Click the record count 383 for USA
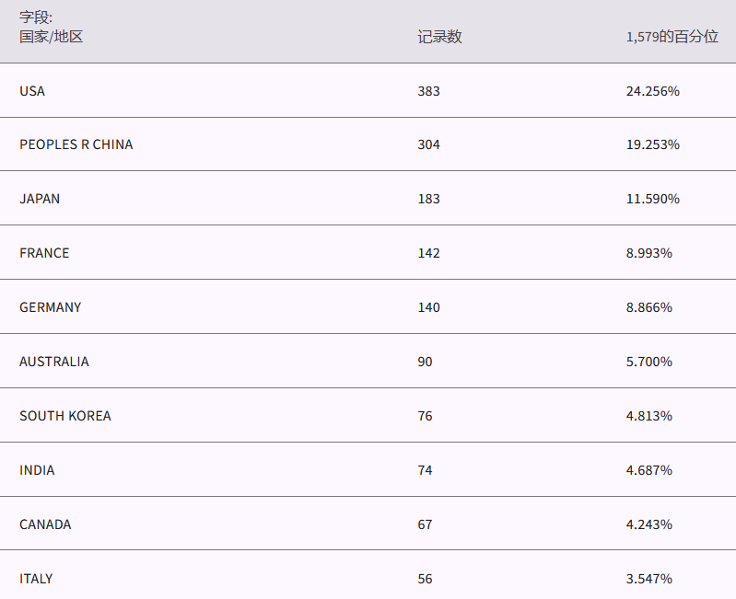Viewport: 736px width, 599px height. [x=428, y=91]
